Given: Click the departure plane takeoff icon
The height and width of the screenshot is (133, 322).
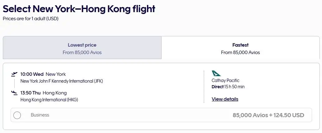Looking at the screenshot, I should tap(14, 74).
